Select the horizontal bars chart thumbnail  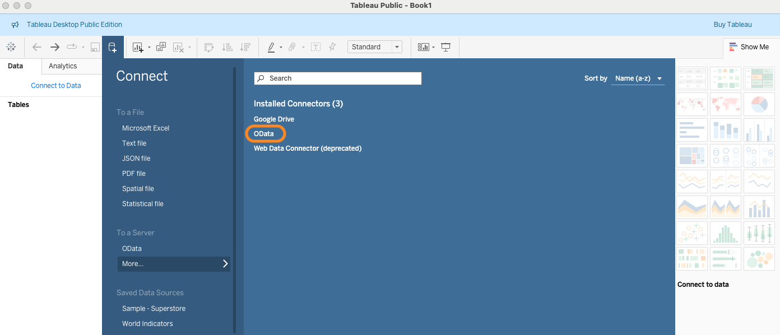point(692,130)
